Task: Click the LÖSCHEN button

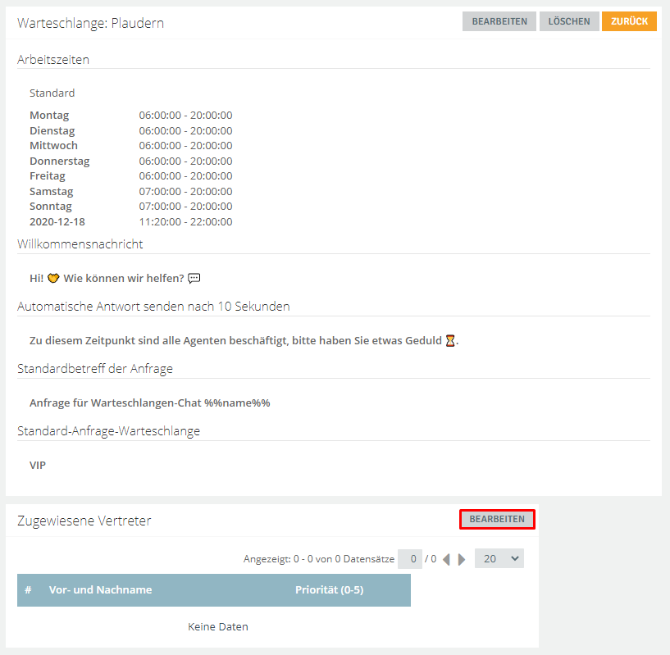Action: tap(569, 21)
